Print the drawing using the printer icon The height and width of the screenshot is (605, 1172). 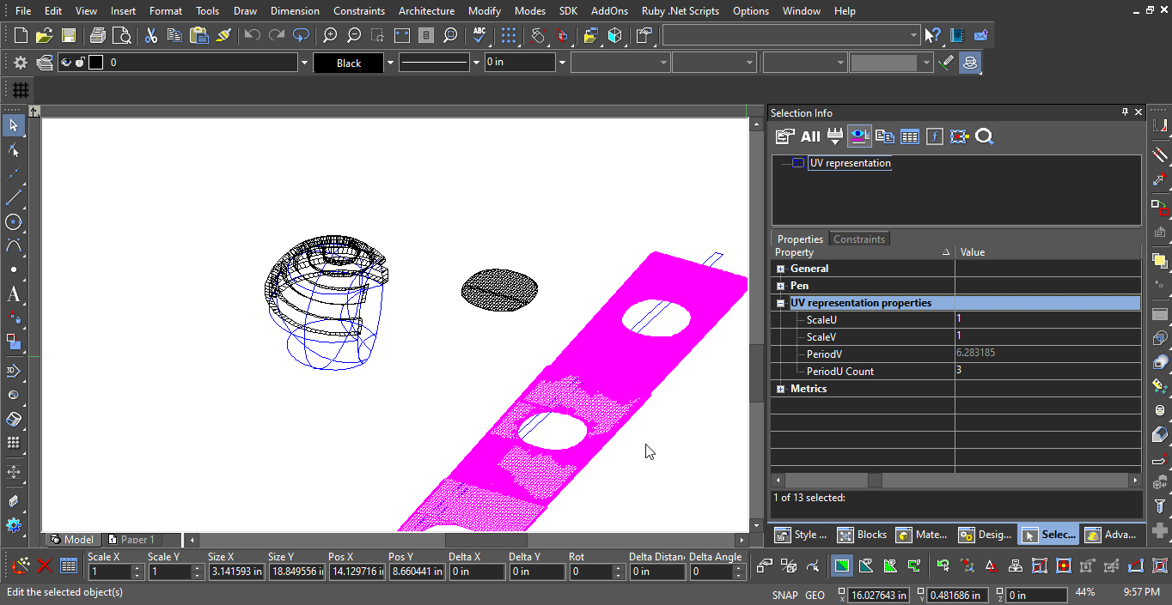[98, 35]
